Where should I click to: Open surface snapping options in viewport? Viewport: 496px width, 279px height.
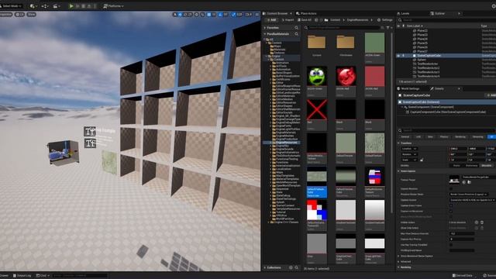202,14
